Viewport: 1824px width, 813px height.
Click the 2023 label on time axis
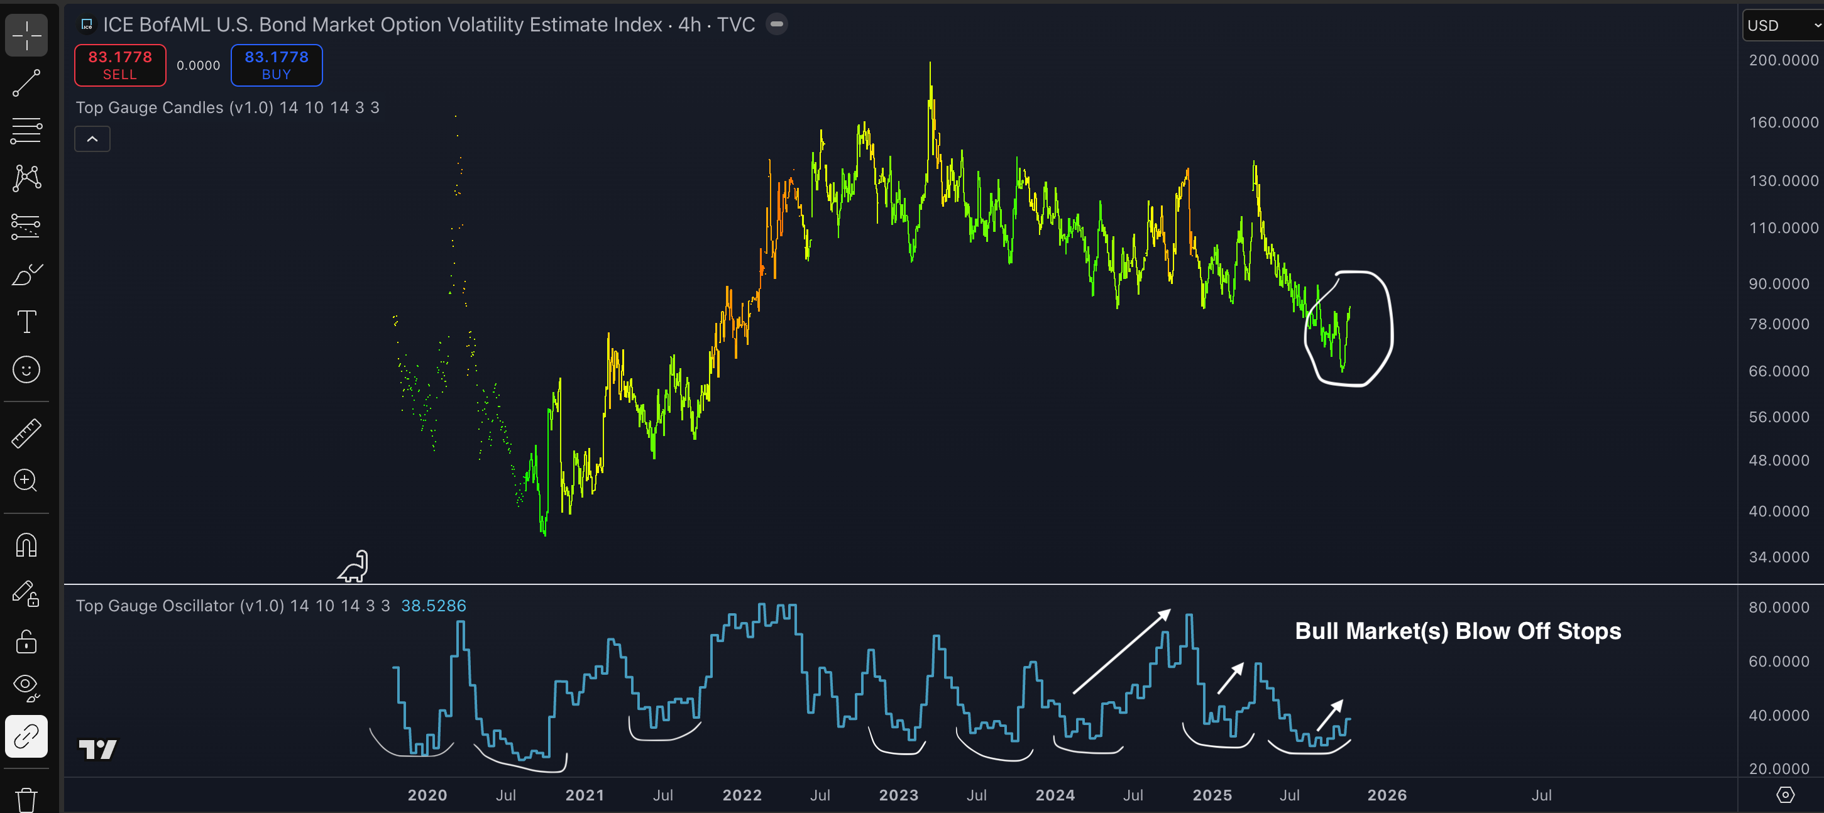click(x=899, y=795)
